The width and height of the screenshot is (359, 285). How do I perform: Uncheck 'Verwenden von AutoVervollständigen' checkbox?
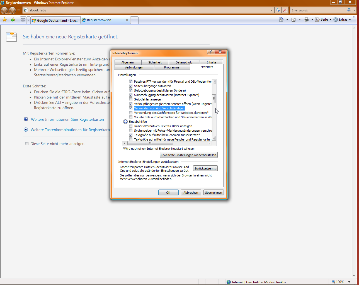point(130,108)
